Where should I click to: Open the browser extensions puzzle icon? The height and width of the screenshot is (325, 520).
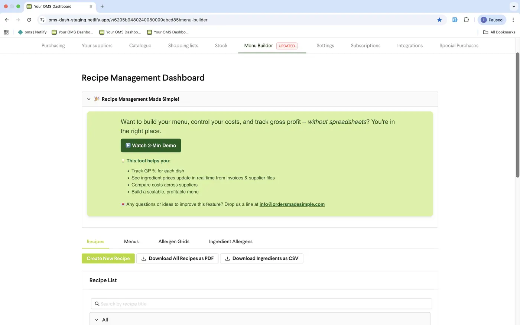466,20
